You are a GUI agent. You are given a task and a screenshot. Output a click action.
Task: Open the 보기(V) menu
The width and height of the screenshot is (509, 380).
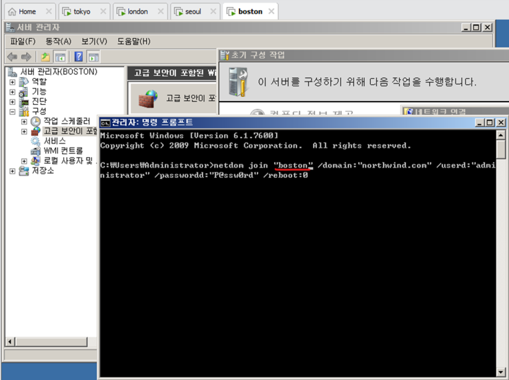coord(94,41)
